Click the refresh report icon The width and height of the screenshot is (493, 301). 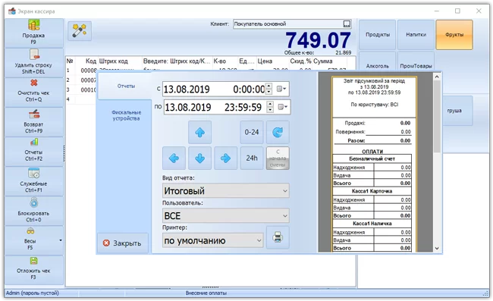pyautogui.click(x=278, y=132)
